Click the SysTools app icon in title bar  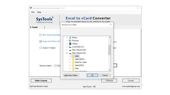tap(31, 8)
